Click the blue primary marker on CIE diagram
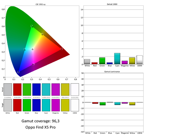This screenshot has height=138, width=195. (18, 72)
